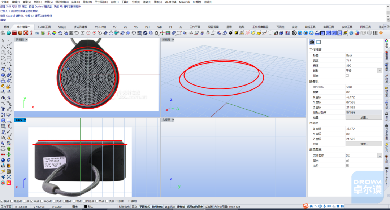The height and width of the screenshot is (210, 390).
Task: Switch to the SubD工具 toolbar tab
Action: pos(44,27)
